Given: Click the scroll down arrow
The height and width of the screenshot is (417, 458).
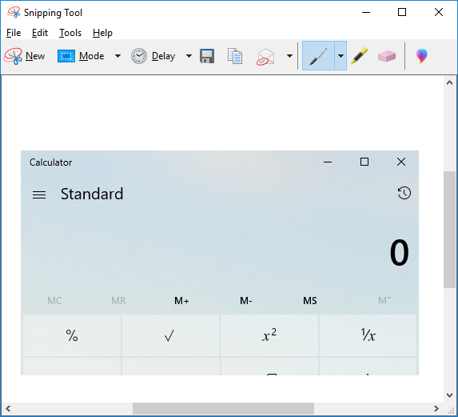Looking at the screenshot, I should [x=449, y=395].
